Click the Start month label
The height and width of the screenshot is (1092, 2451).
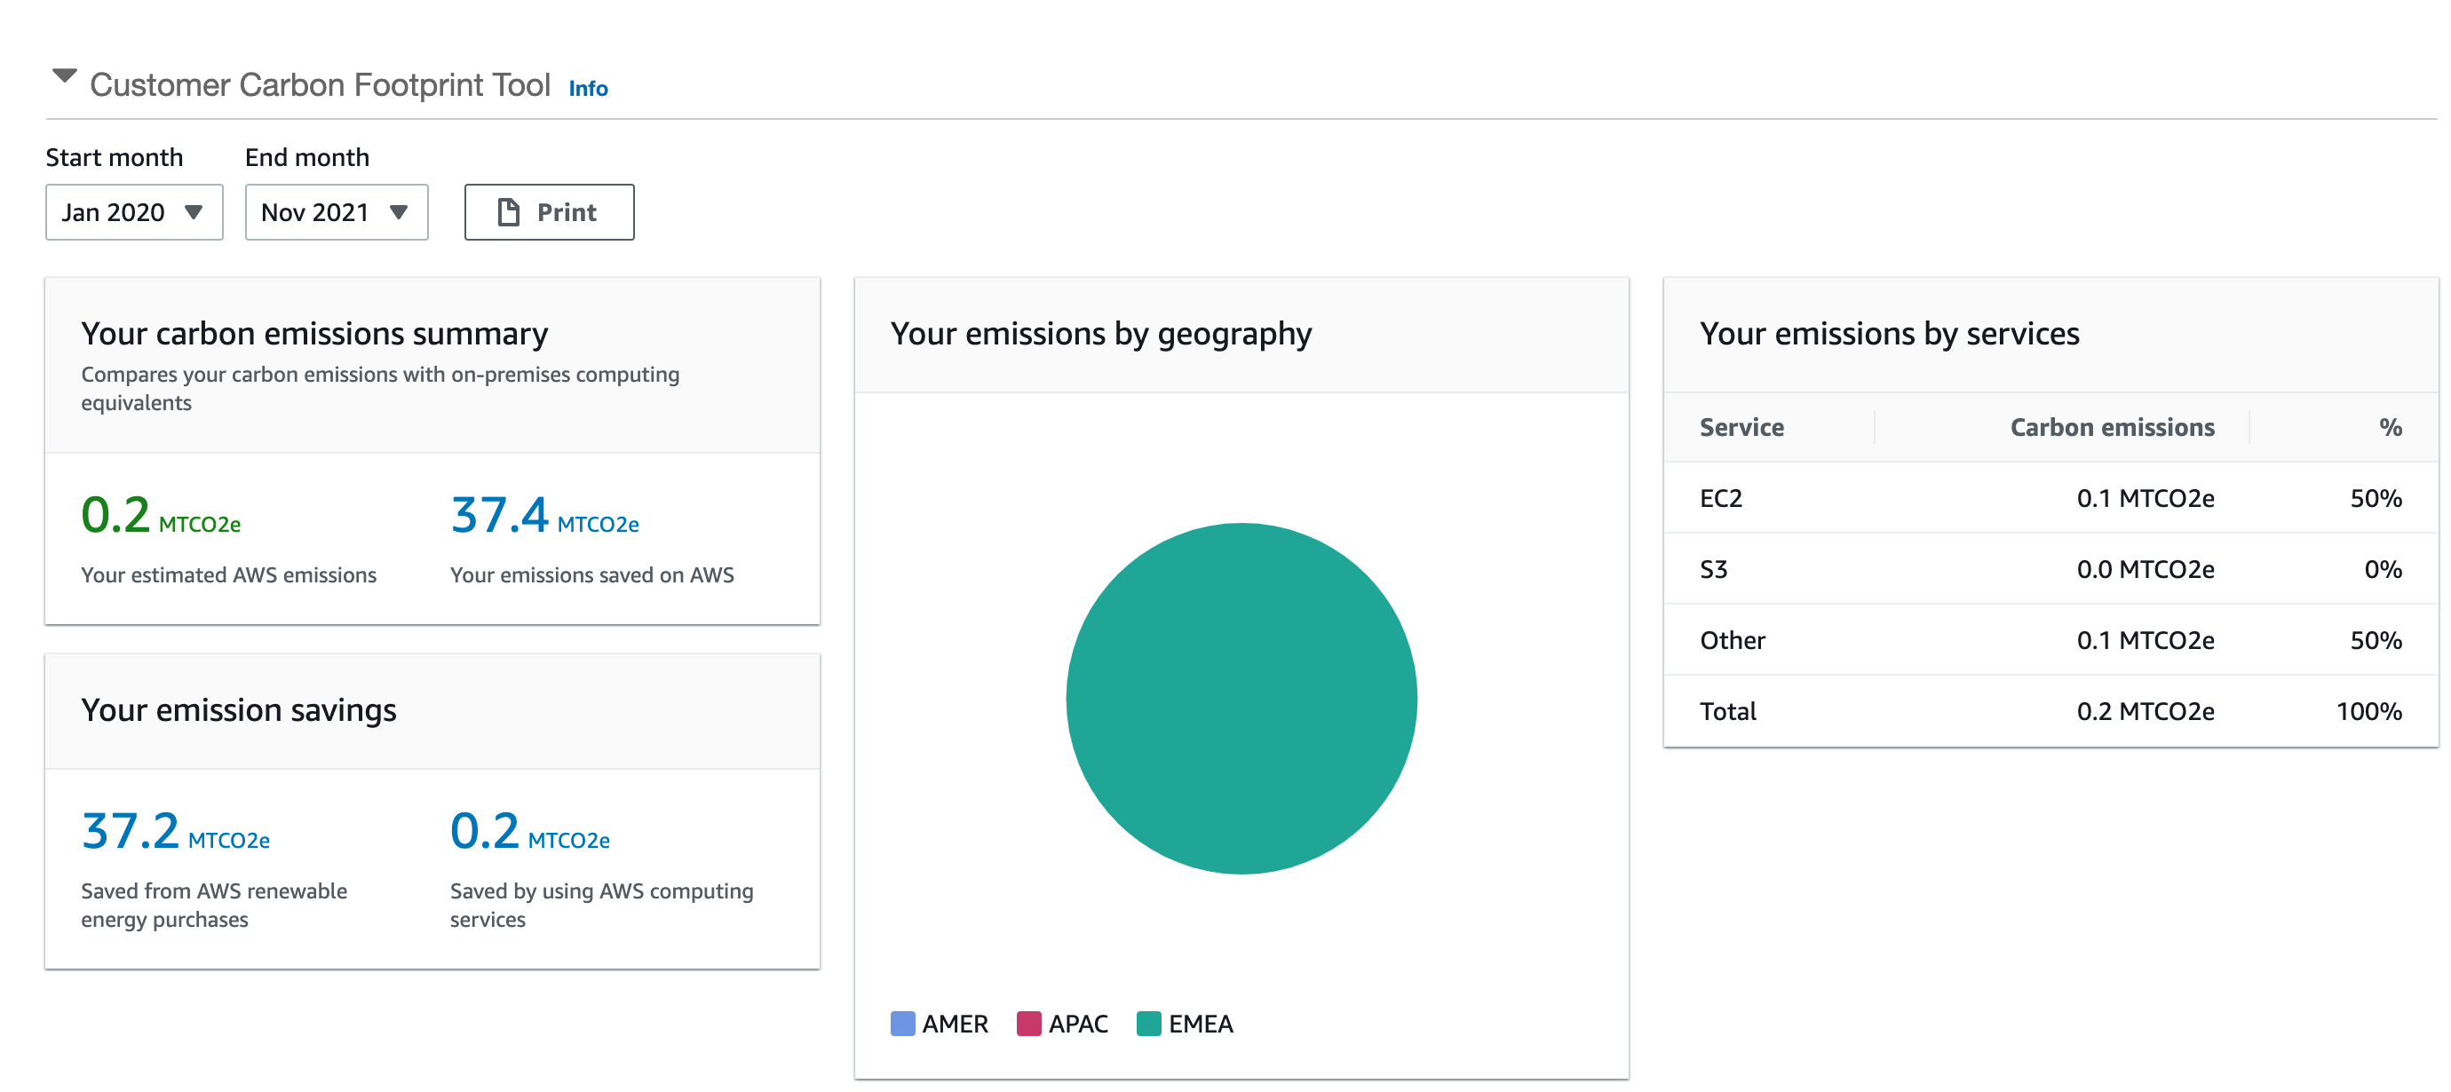click(x=115, y=158)
